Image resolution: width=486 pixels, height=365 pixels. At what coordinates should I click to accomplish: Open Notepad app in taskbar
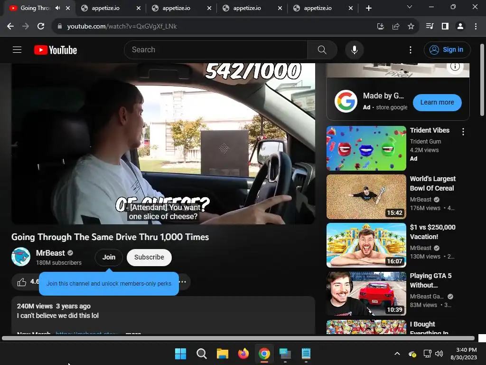pyautogui.click(x=306, y=354)
